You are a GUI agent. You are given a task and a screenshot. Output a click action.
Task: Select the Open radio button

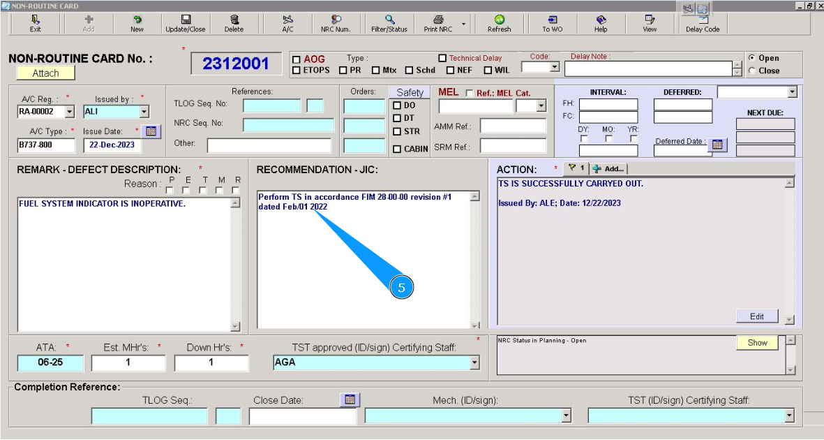pyautogui.click(x=752, y=58)
